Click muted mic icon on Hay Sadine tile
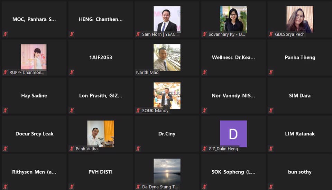The image size is (332, 190). (5, 110)
